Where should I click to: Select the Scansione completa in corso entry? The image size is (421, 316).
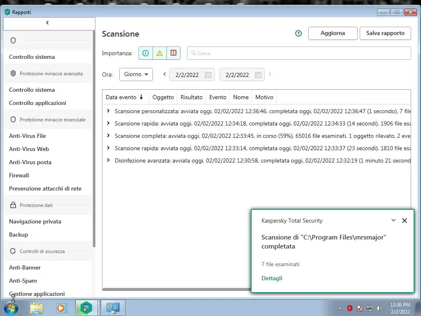262,136
